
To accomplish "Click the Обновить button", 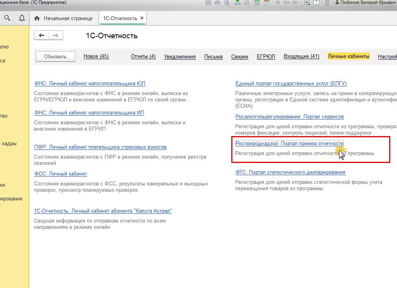I will (56, 56).
